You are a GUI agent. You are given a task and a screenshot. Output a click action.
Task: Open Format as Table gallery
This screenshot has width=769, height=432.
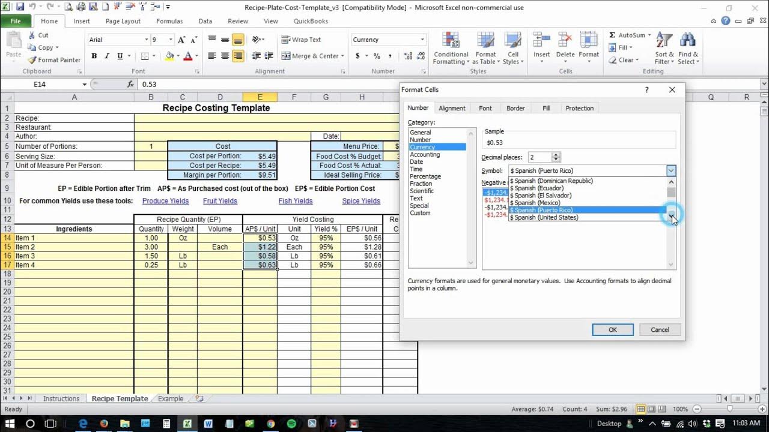486,48
